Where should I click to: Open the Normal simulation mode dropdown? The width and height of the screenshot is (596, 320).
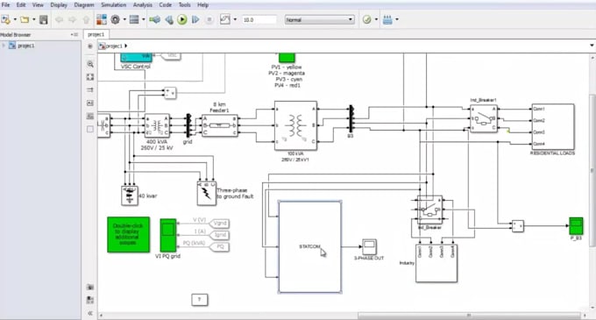[x=320, y=20]
